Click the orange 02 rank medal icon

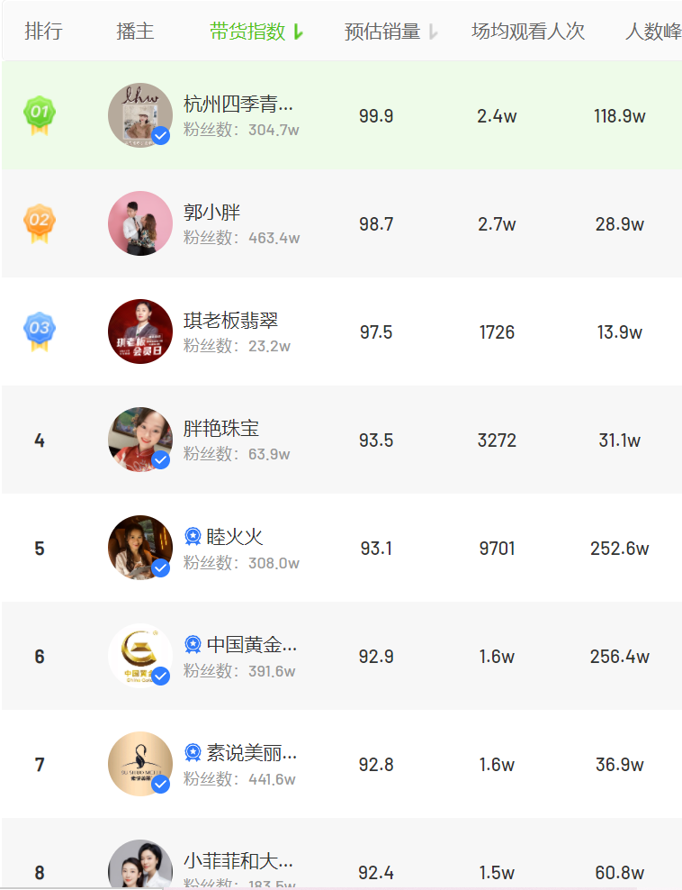click(39, 223)
